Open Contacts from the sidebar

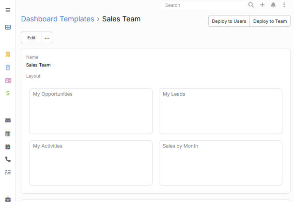(8, 67)
